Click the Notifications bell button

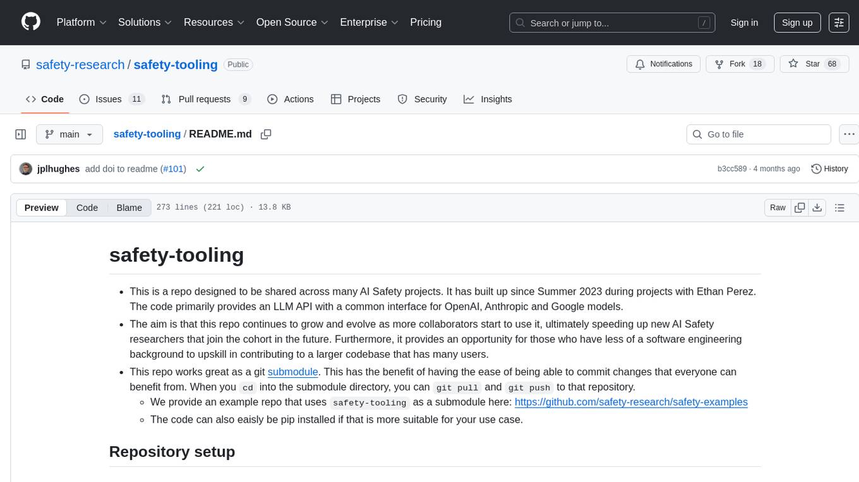(x=663, y=64)
